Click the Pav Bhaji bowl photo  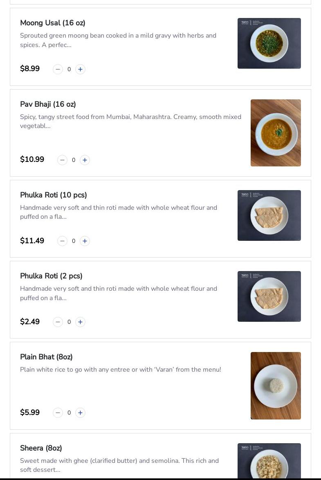click(x=276, y=133)
